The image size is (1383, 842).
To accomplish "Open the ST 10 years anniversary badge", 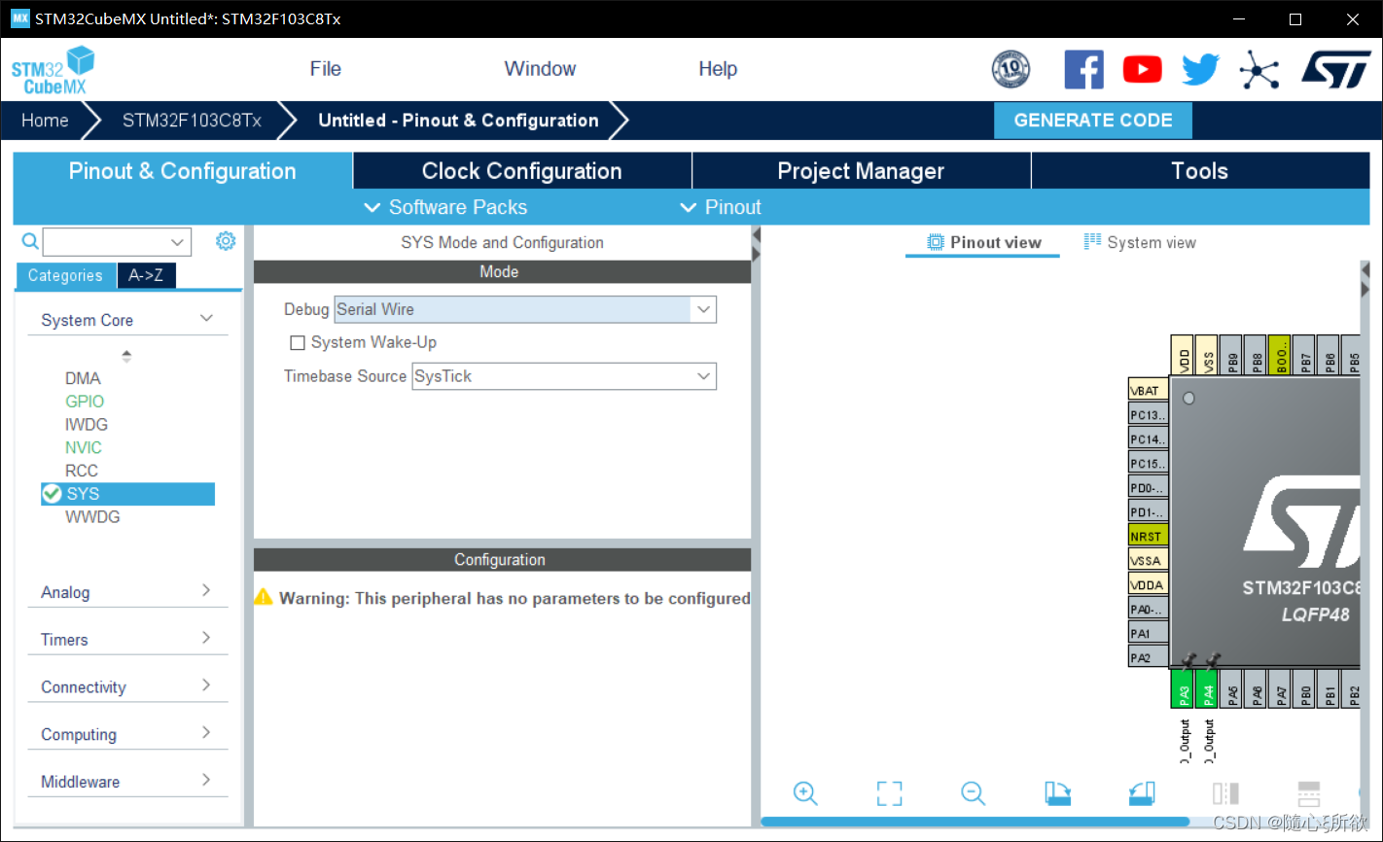I will pos(1011,70).
